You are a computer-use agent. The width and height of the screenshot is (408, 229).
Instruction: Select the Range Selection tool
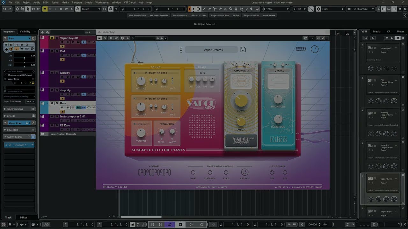point(199,9)
